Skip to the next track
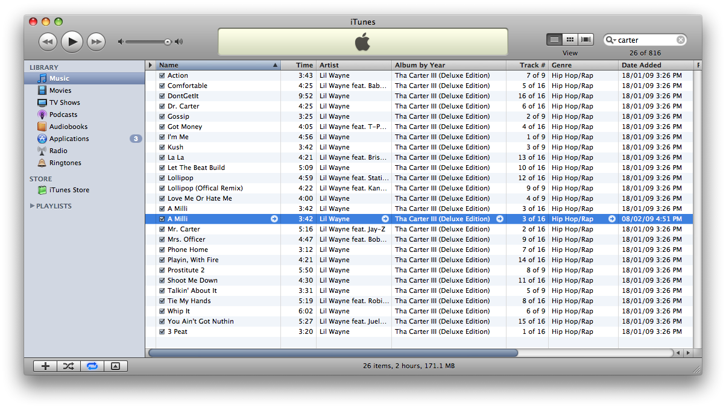Viewport: 726px width, 408px height. pos(96,42)
